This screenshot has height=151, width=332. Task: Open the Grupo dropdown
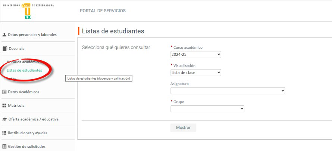207,109
